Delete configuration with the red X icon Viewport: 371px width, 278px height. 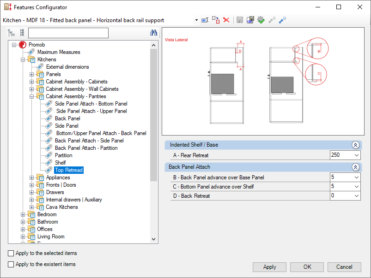click(x=226, y=20)
